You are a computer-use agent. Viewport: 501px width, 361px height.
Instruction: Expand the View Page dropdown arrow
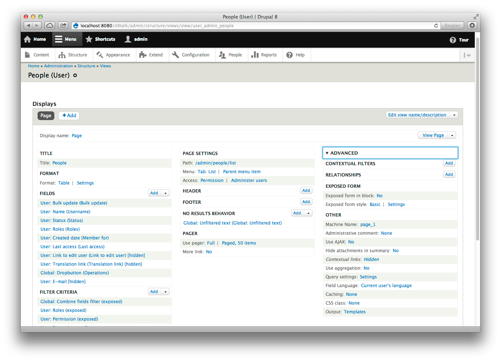pyautogui.click(x=452, y=135)
